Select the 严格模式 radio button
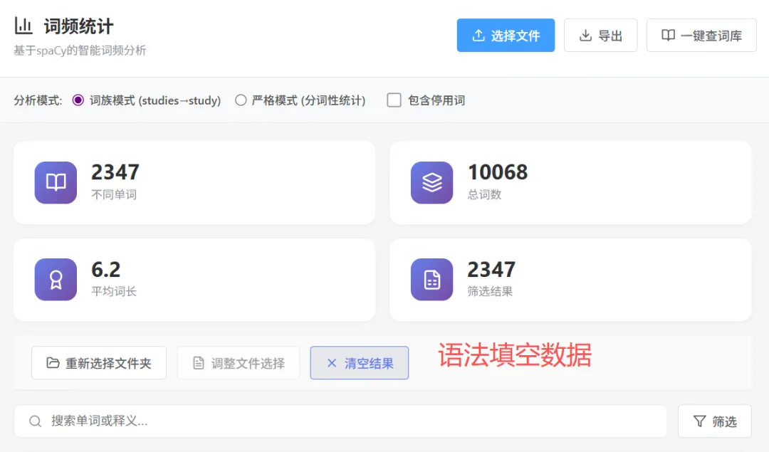 (x=241, y=100)
